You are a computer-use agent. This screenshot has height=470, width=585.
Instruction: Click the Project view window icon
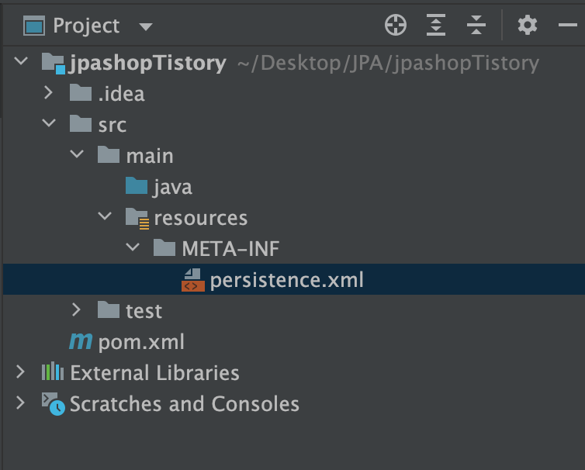34,26
